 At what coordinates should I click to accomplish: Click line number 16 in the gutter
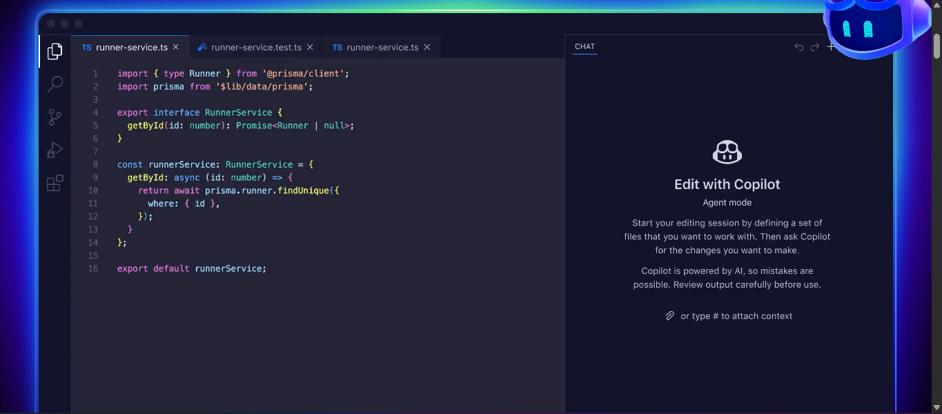[x=93, y=268]
